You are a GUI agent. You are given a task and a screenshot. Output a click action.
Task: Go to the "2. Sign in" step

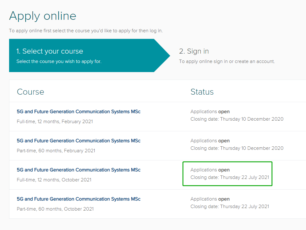point(194,51)
